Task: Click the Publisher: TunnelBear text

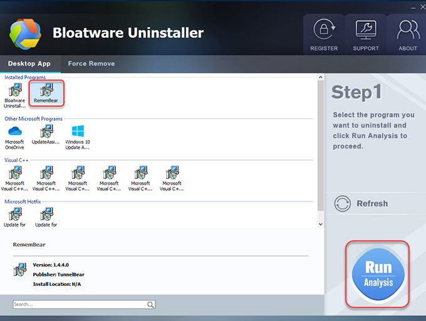Action: click(59, 275)
